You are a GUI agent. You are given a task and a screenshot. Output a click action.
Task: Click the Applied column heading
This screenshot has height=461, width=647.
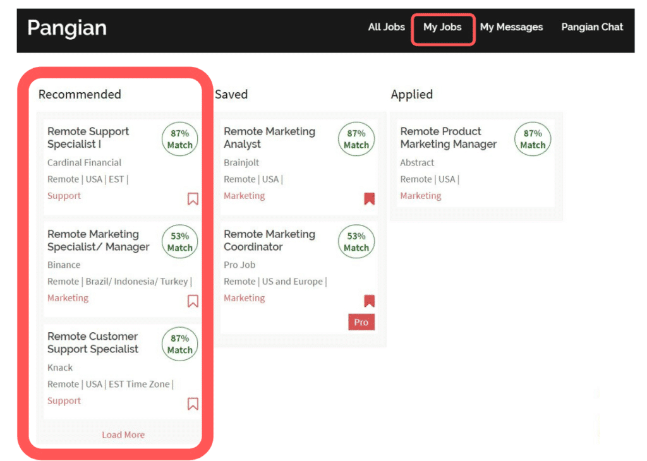(412, 95)
